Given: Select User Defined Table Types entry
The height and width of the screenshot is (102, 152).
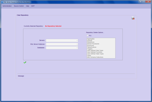Looking at the screenshot, I should coord(95,54).
